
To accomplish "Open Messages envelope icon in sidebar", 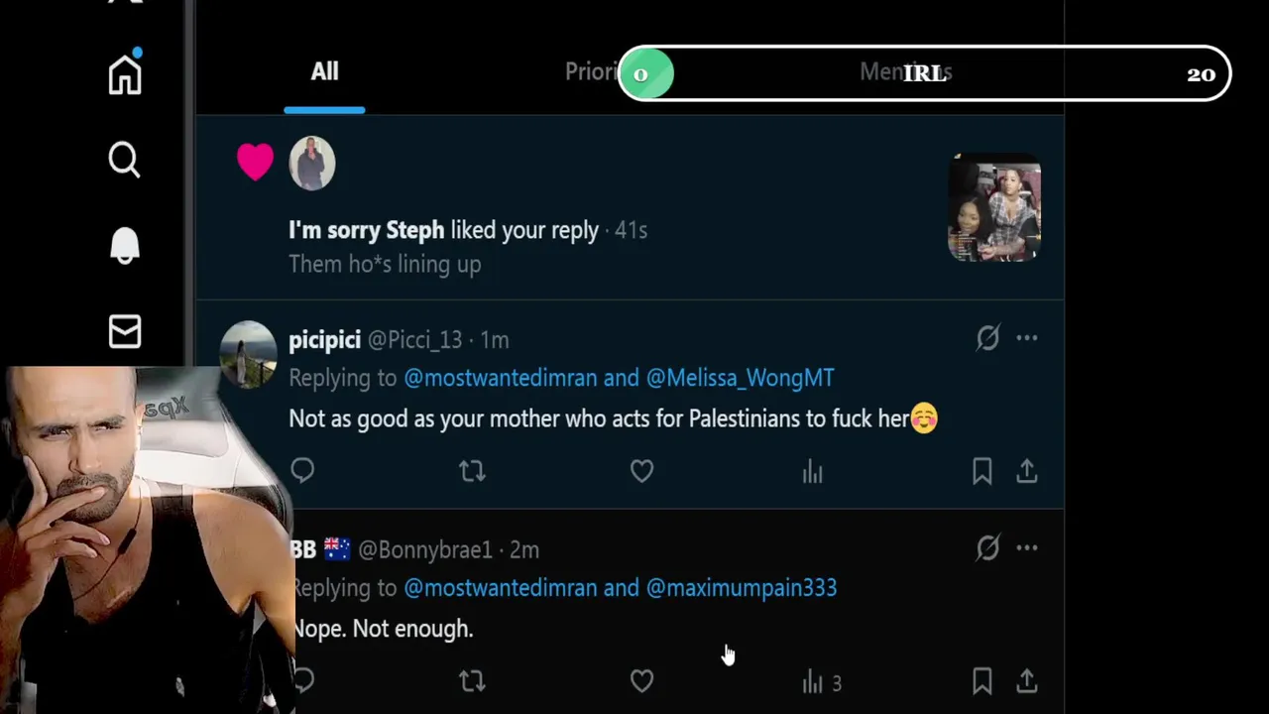I will click(125, 331).
